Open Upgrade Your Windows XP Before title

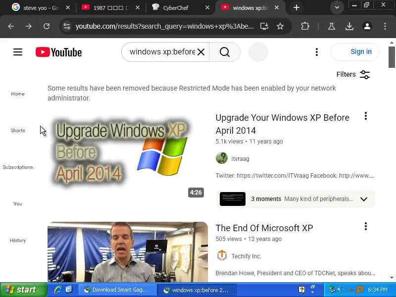coord(282,124)
